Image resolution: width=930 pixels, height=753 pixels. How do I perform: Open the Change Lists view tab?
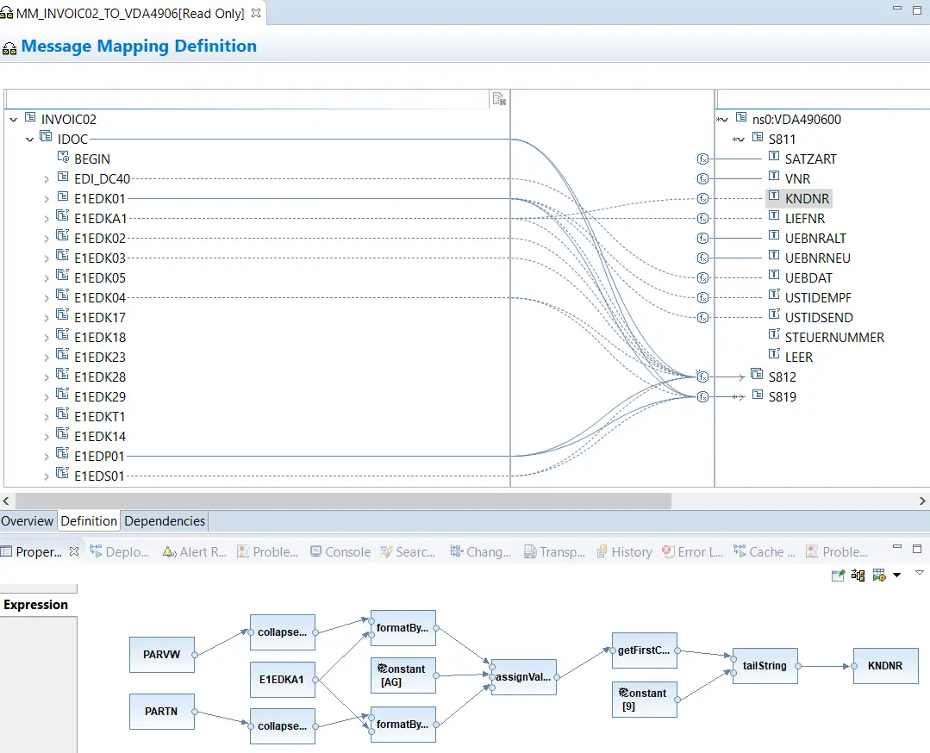click(x=480, y=552)
